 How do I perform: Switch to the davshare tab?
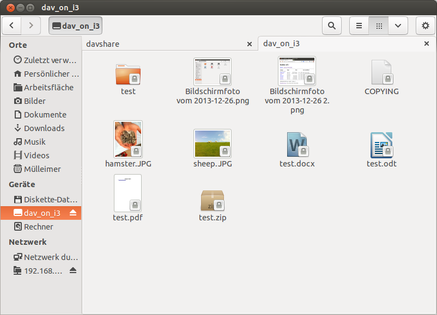pyautogui.click(x=163, y=44)
